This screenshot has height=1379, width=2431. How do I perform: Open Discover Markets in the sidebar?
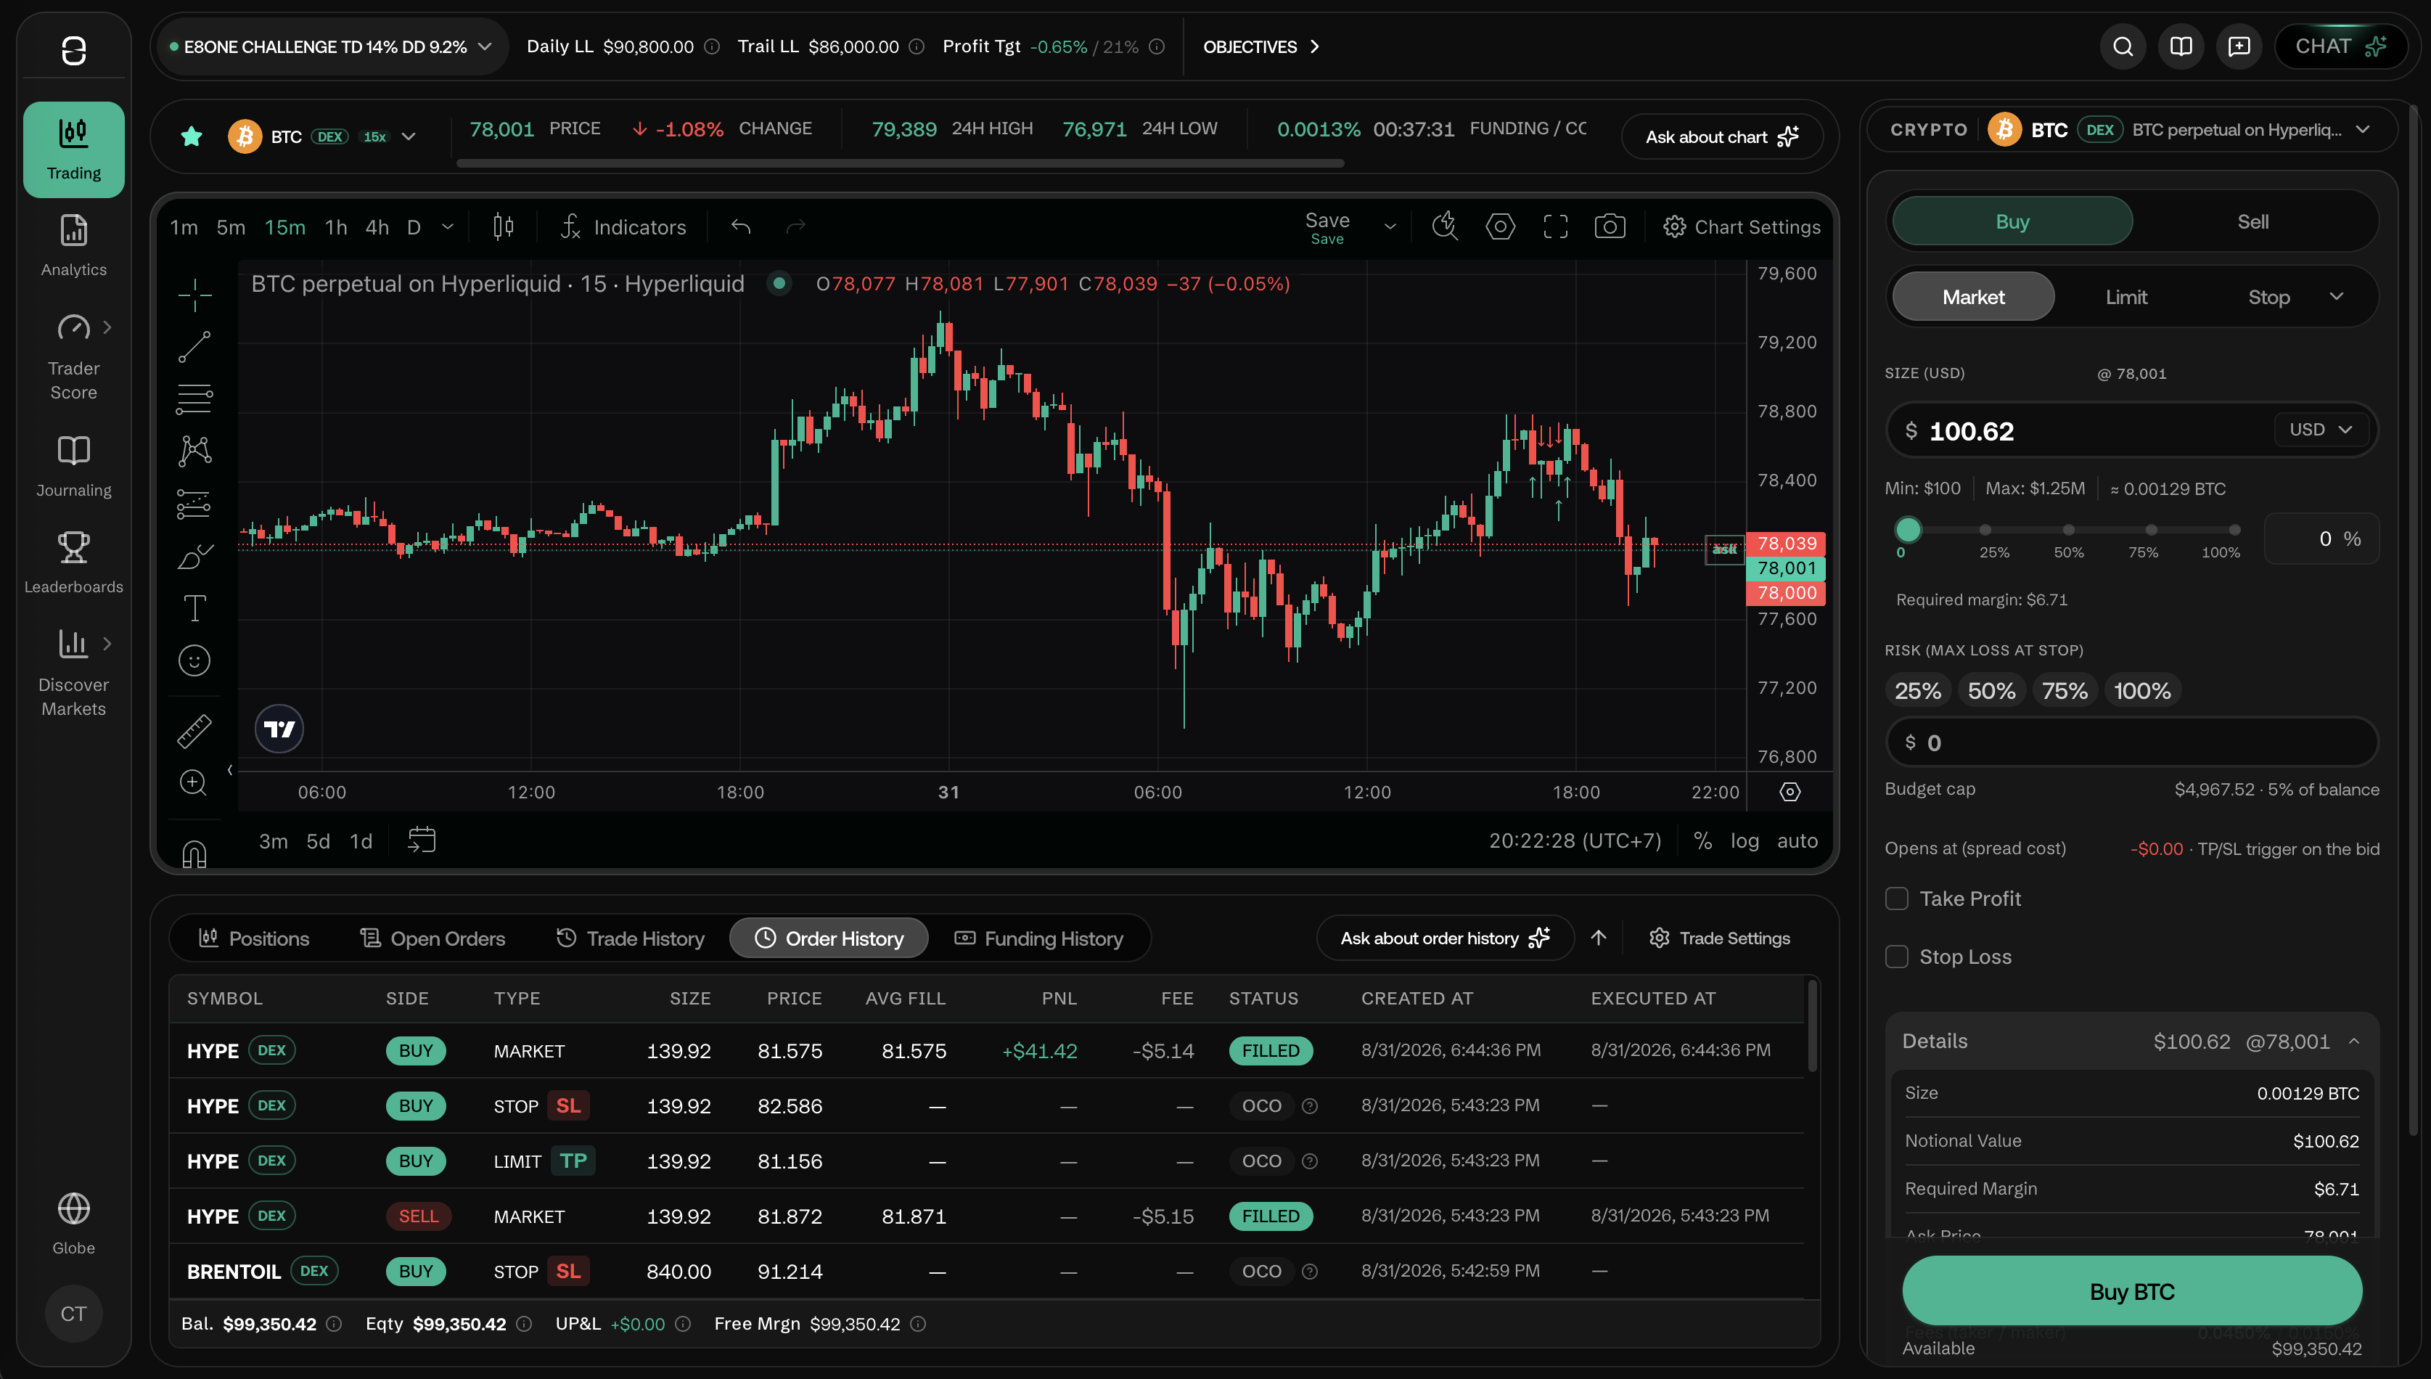[74, 674]
